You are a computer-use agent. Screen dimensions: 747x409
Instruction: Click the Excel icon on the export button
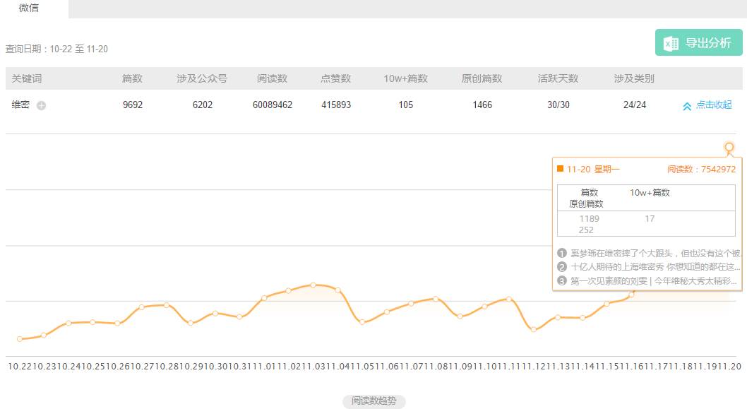pyautogui.click(x=671, y=43)
